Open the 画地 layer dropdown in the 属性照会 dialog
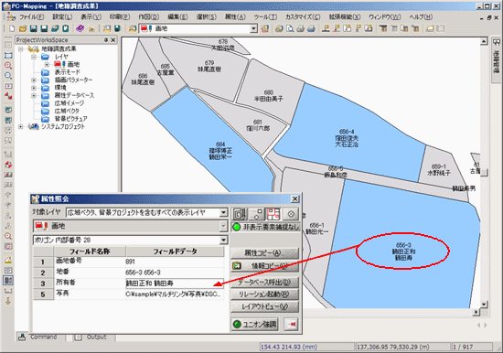503x353 pixels. pos(223,226)
